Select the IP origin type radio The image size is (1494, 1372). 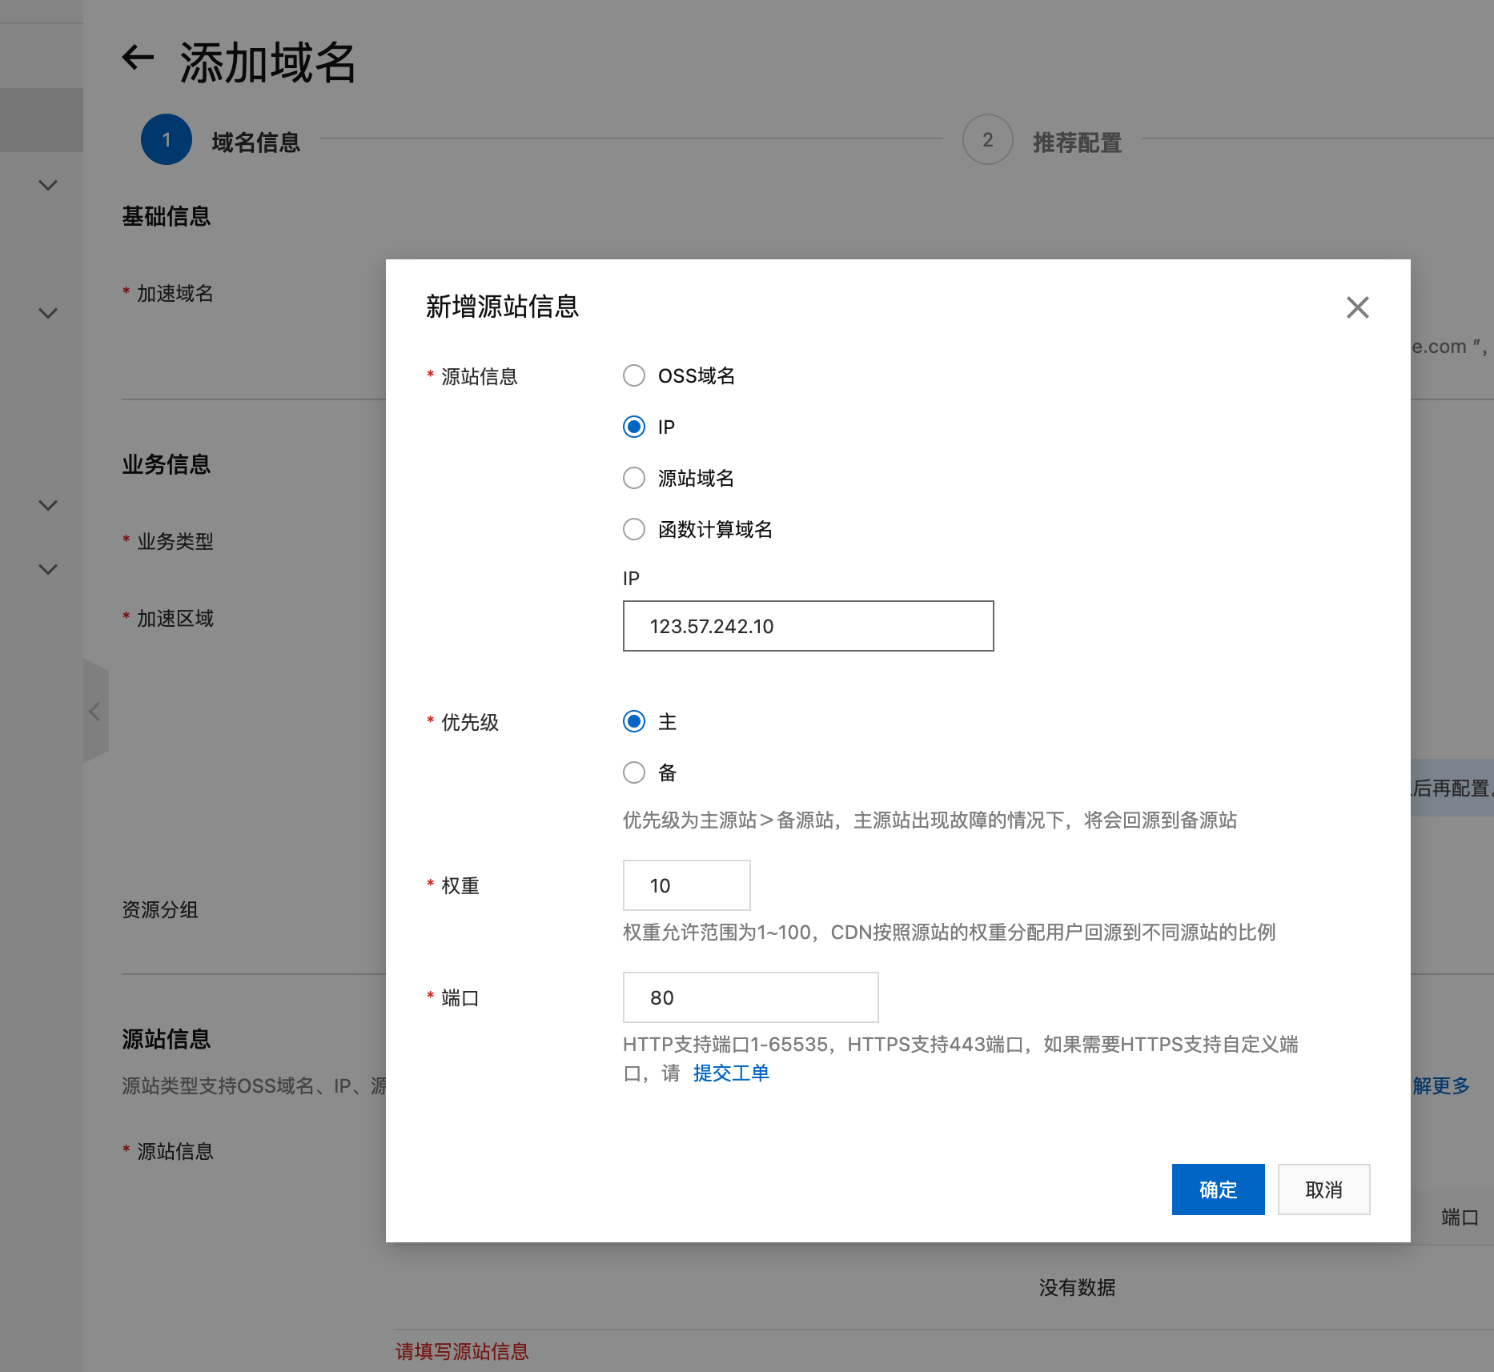[x=634, y=427]
